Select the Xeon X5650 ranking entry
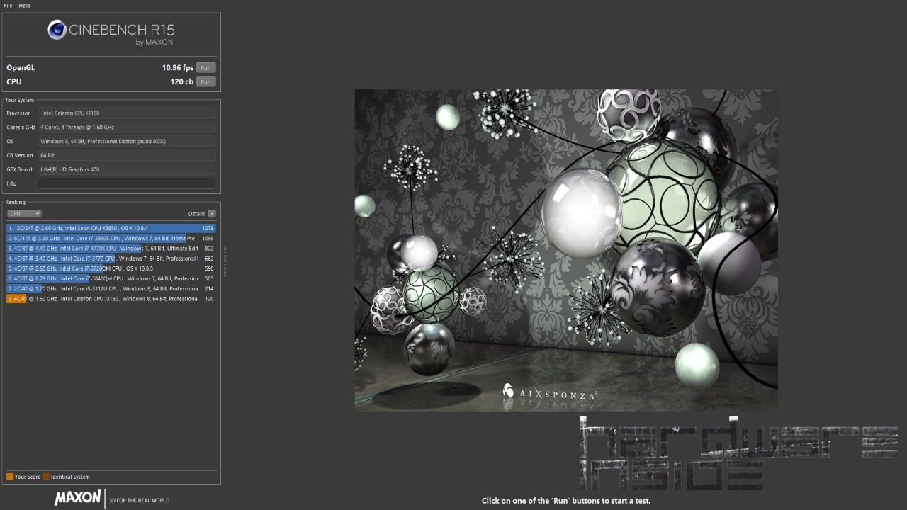Screen dimensions: 907x510 pyautogui.click(x=111, y=229)
